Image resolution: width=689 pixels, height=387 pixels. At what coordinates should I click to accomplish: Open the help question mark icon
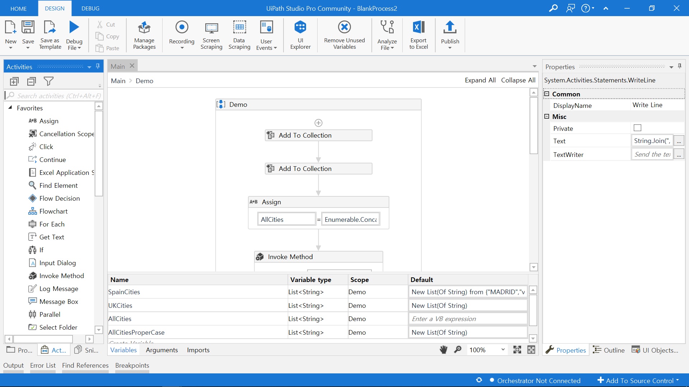(x=585, y=8)
